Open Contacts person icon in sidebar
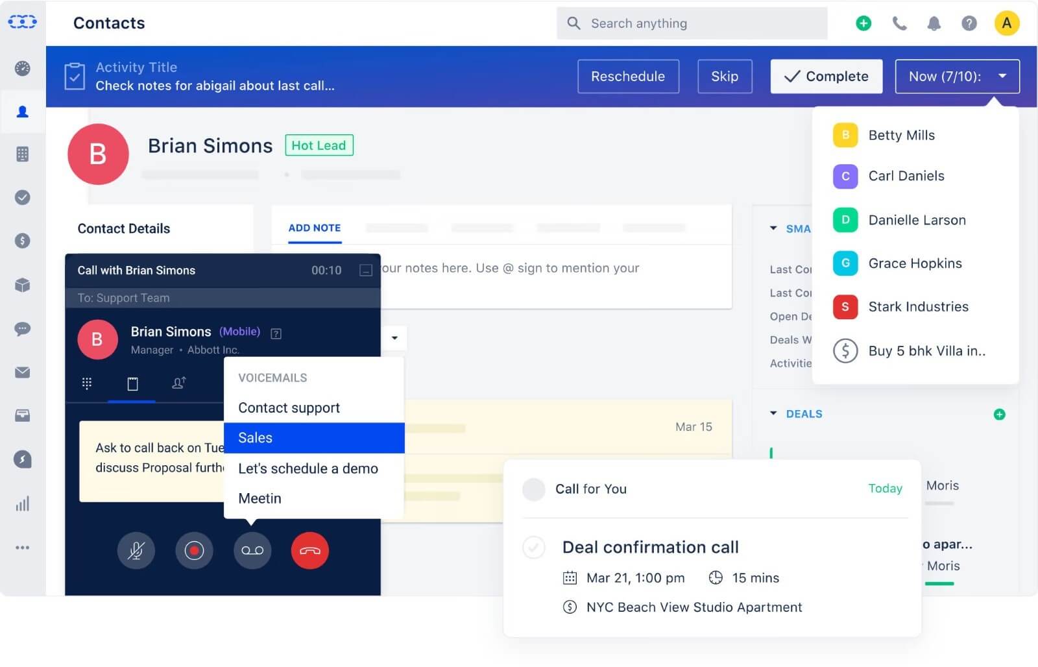 click(x=23, y=112)
